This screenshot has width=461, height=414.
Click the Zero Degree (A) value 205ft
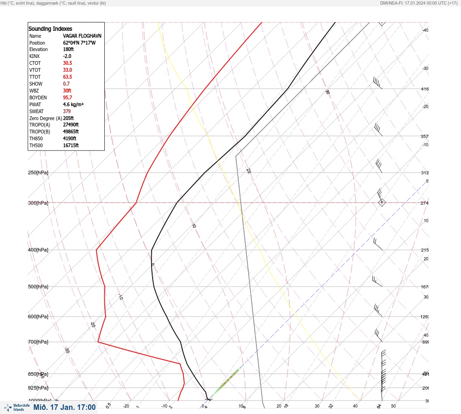pyautogui.click(x=68, y=118)
